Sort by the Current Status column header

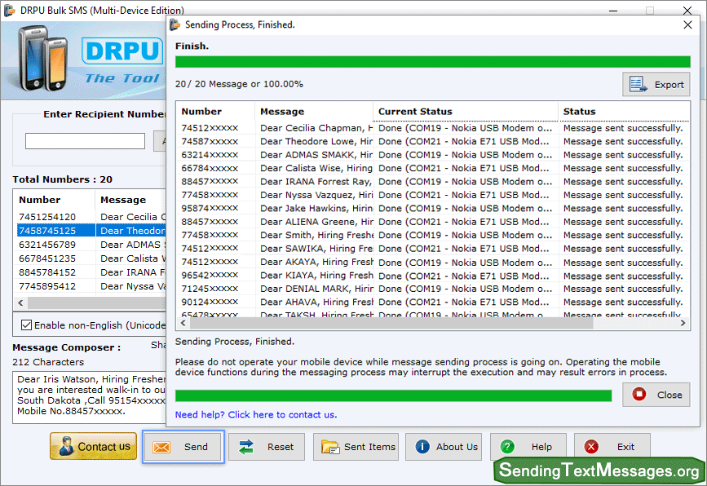point(465,112)
